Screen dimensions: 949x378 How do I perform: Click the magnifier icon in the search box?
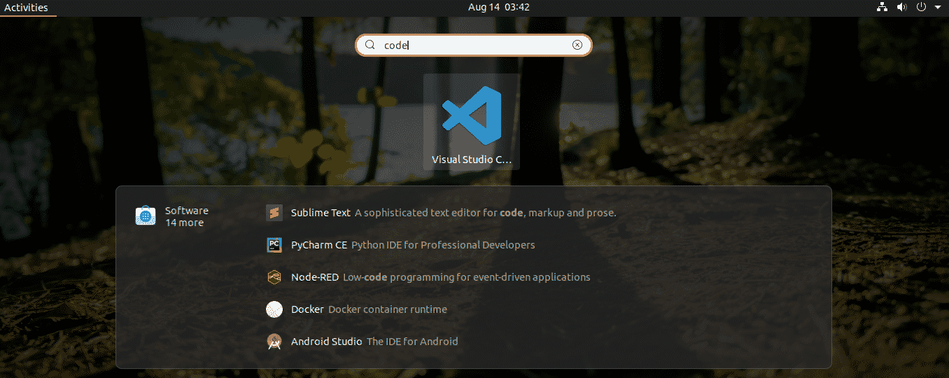pos(370,45)
